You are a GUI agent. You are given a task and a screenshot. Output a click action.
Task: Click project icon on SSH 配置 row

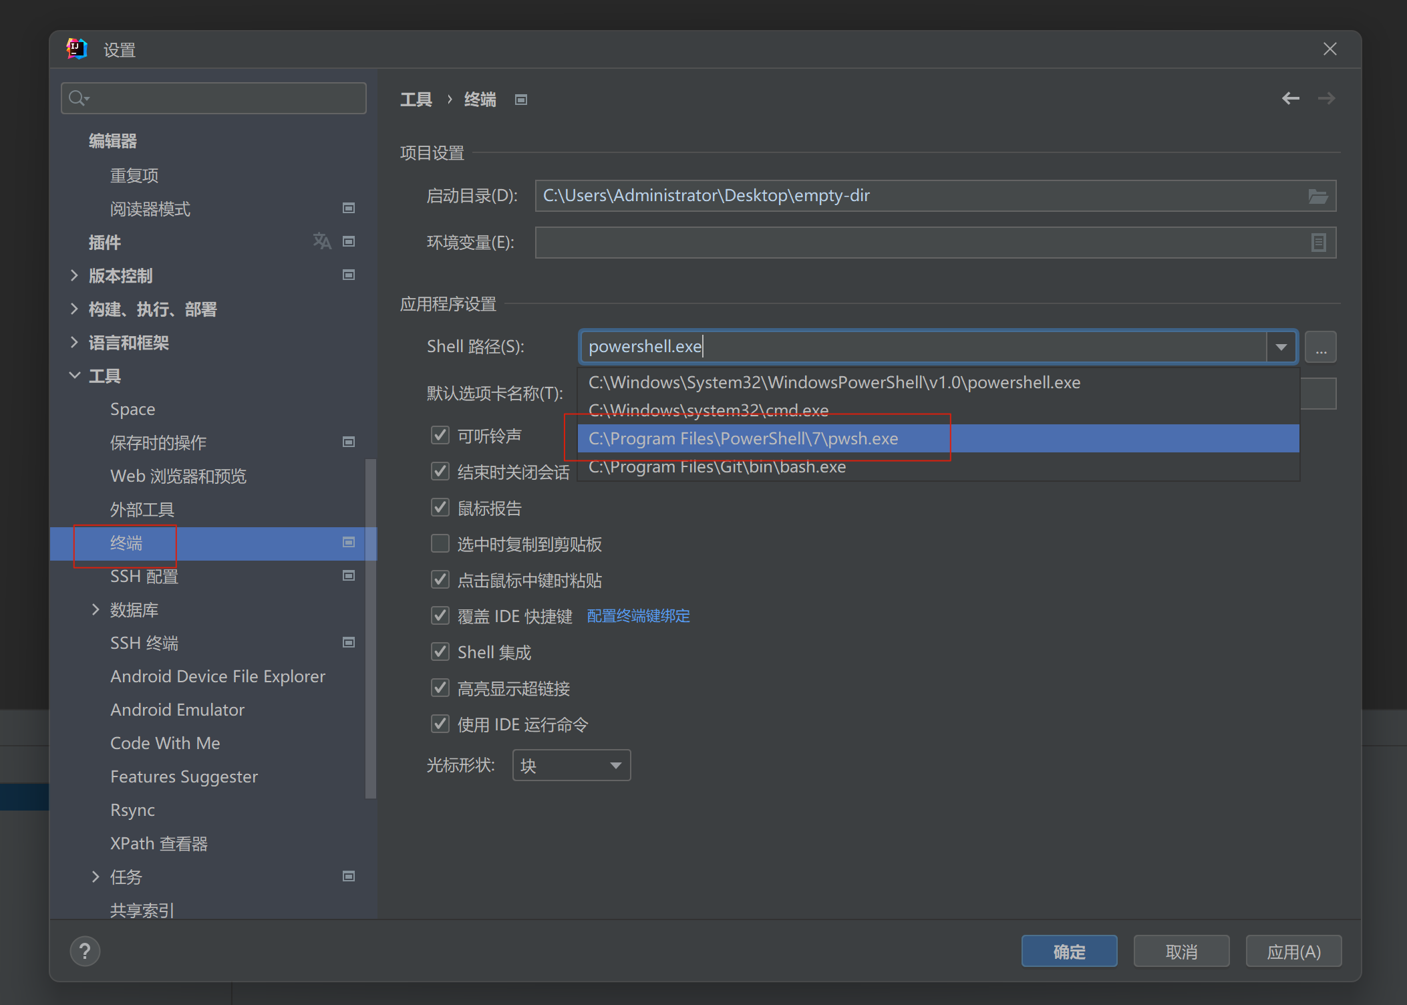coord(349,575)
